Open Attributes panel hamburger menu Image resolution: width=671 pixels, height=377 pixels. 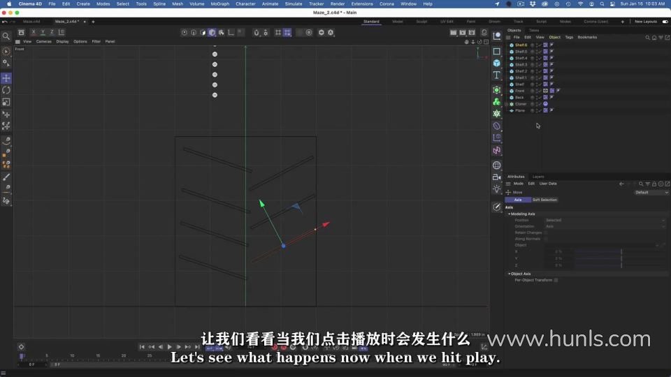(x=508, y=184)
